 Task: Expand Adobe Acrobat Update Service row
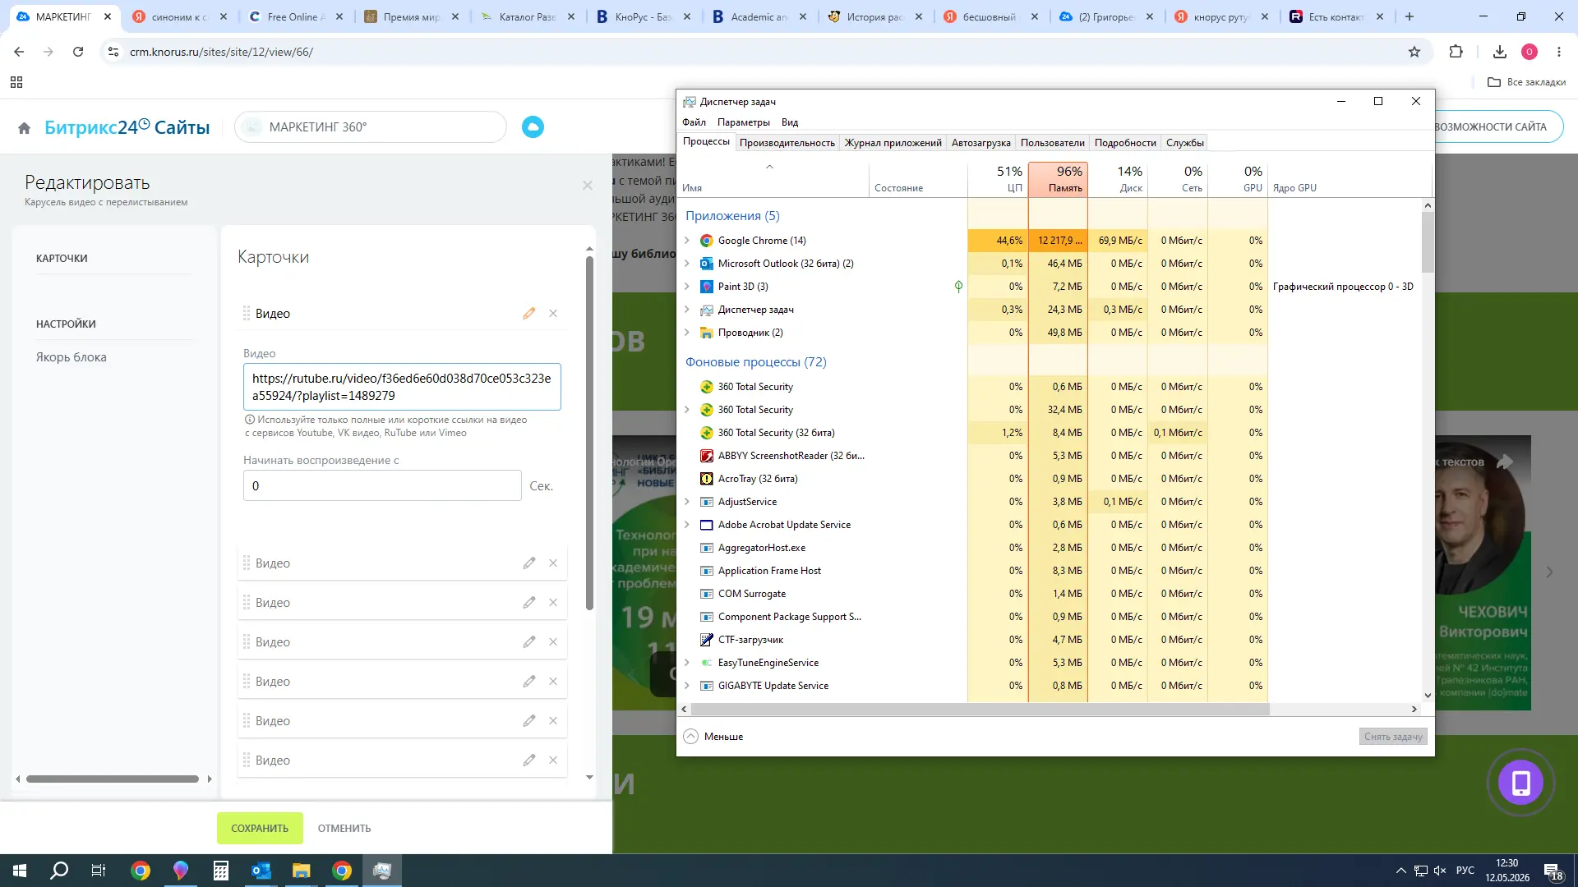(x=687, y=525)
